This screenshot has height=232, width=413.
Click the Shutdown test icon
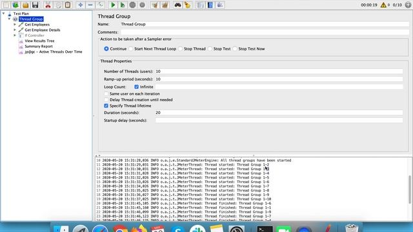click(142, 5)
